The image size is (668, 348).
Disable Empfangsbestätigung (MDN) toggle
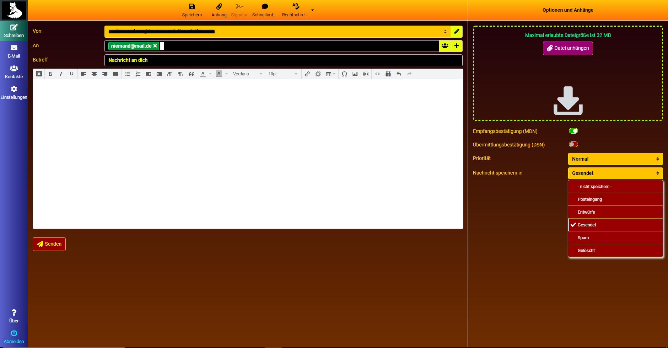(x=573, y=131)
